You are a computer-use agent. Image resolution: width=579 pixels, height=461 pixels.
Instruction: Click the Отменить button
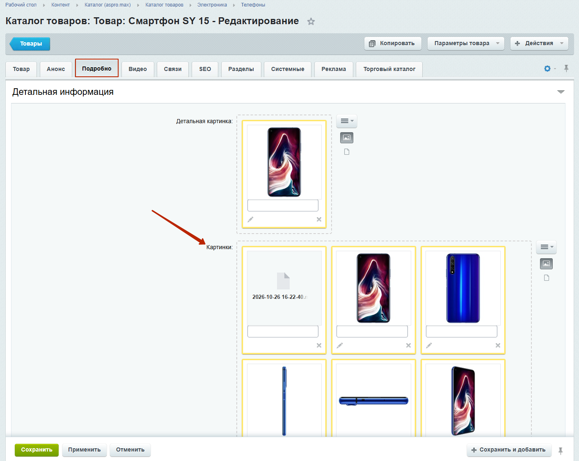point(130,450)
